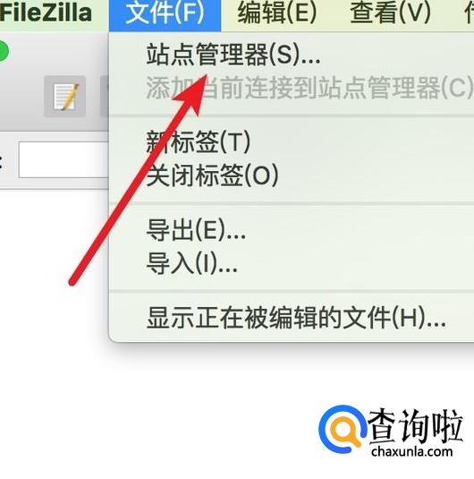Open the 编辑(E) menu

click(x=277, y=13)
